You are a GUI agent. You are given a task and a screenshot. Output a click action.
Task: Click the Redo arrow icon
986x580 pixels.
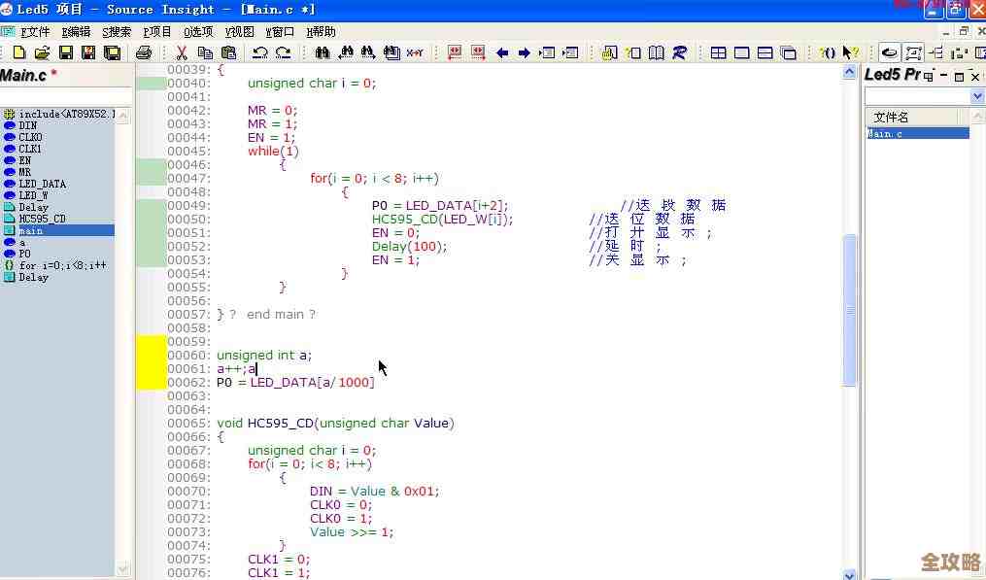283,52
